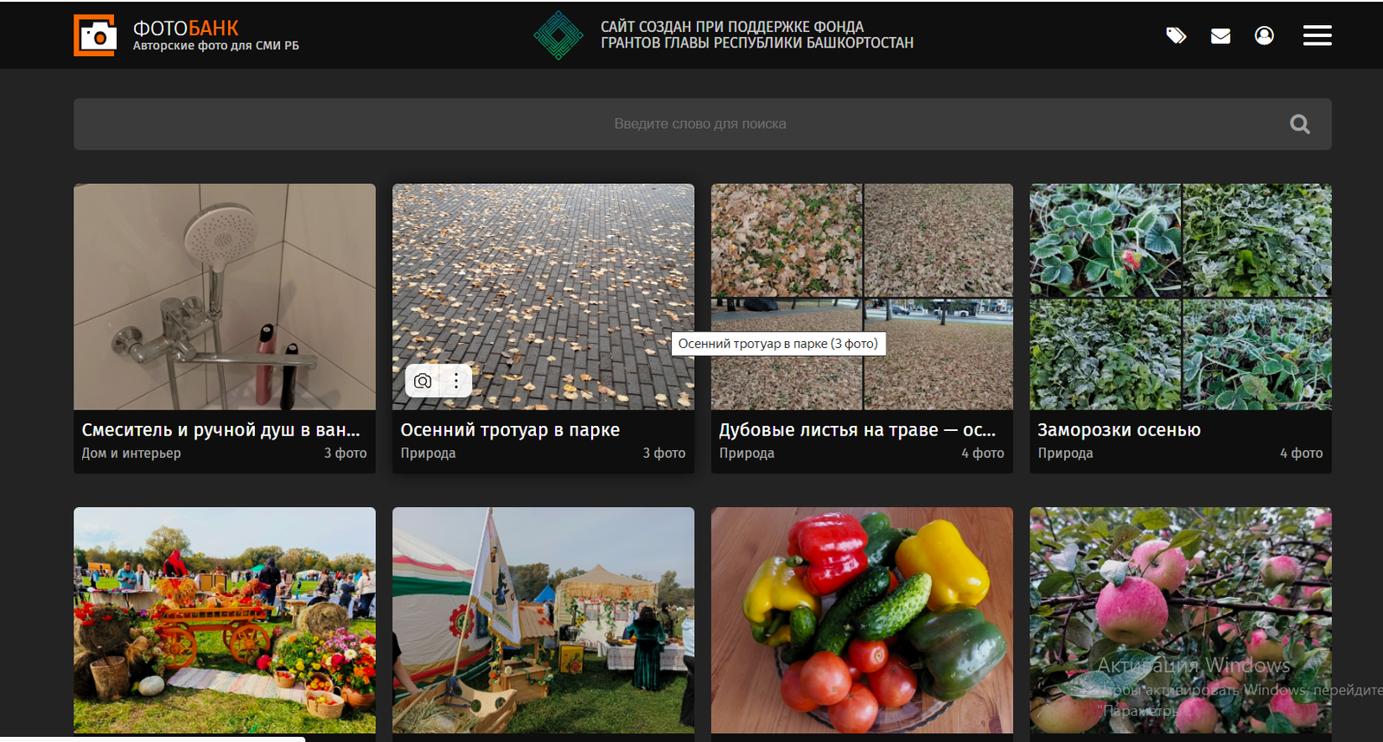Image resolution: width=1383 pixels, height=742 pixels.
Task: Select category «Дом и интерьер» under shower album
Action: click(131, 453)
